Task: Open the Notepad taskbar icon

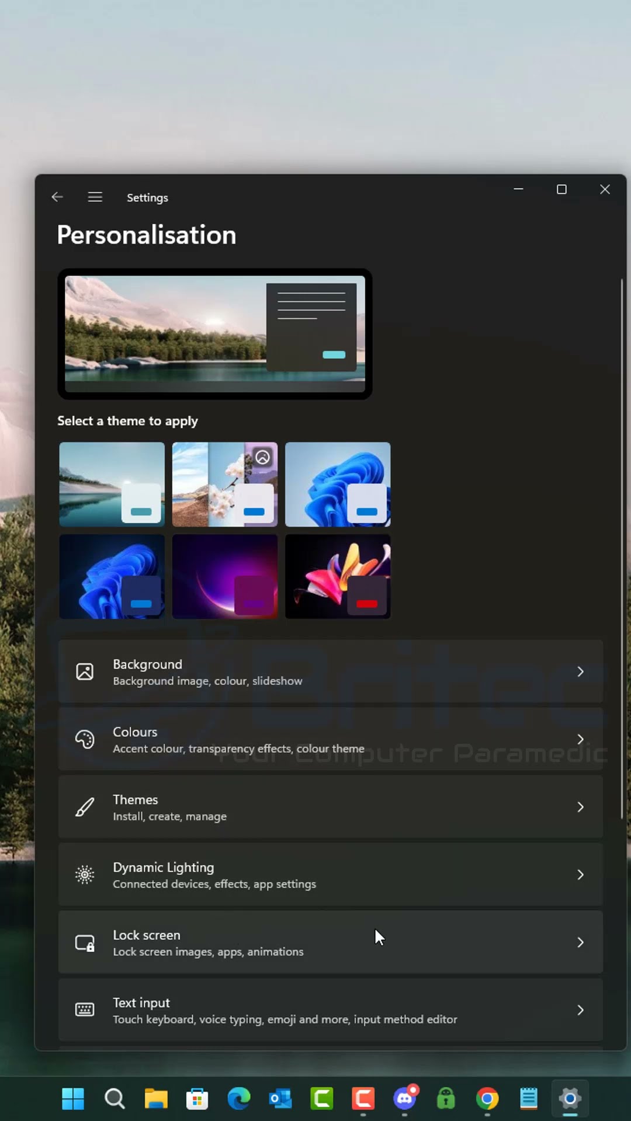Action: tap(529, 1099)
